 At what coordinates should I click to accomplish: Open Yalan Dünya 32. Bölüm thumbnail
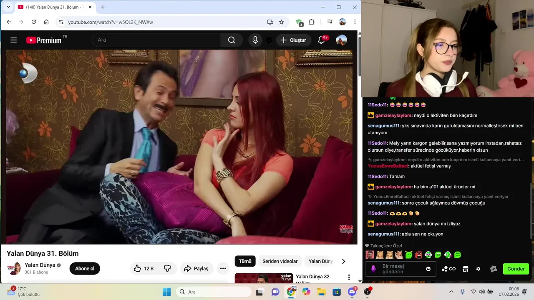[x=264, y=278]
